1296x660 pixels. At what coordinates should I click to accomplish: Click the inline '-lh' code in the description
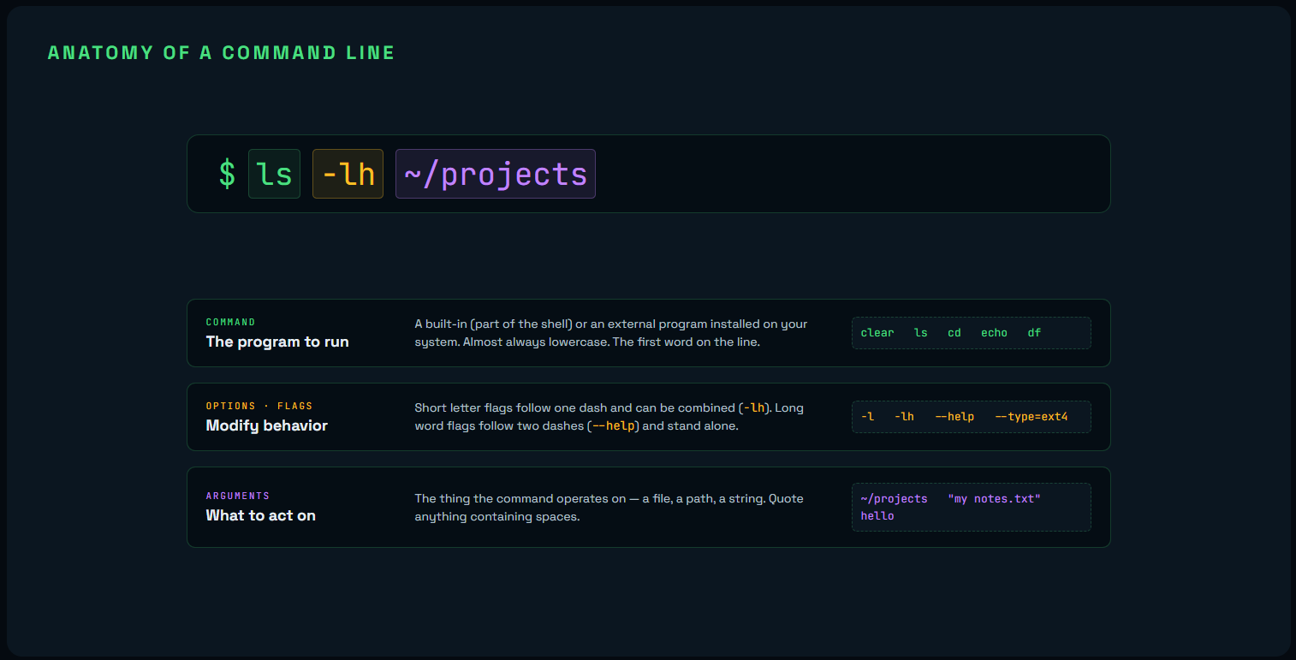point(753,408)
